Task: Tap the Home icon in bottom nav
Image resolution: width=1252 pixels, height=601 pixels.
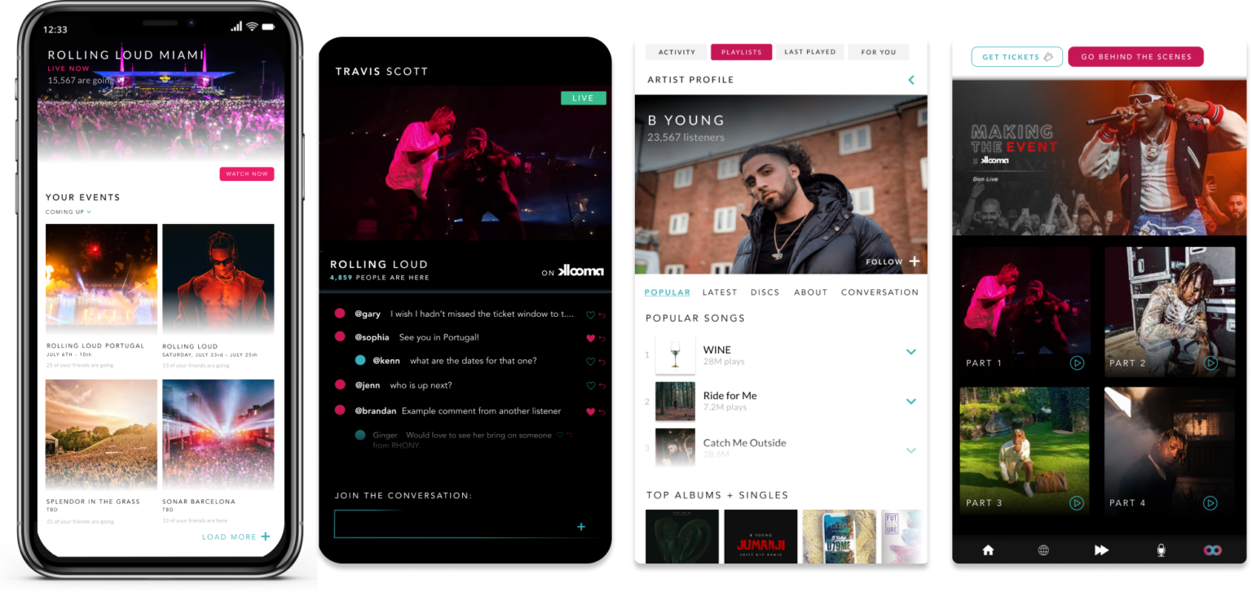Action: (988, 551)
